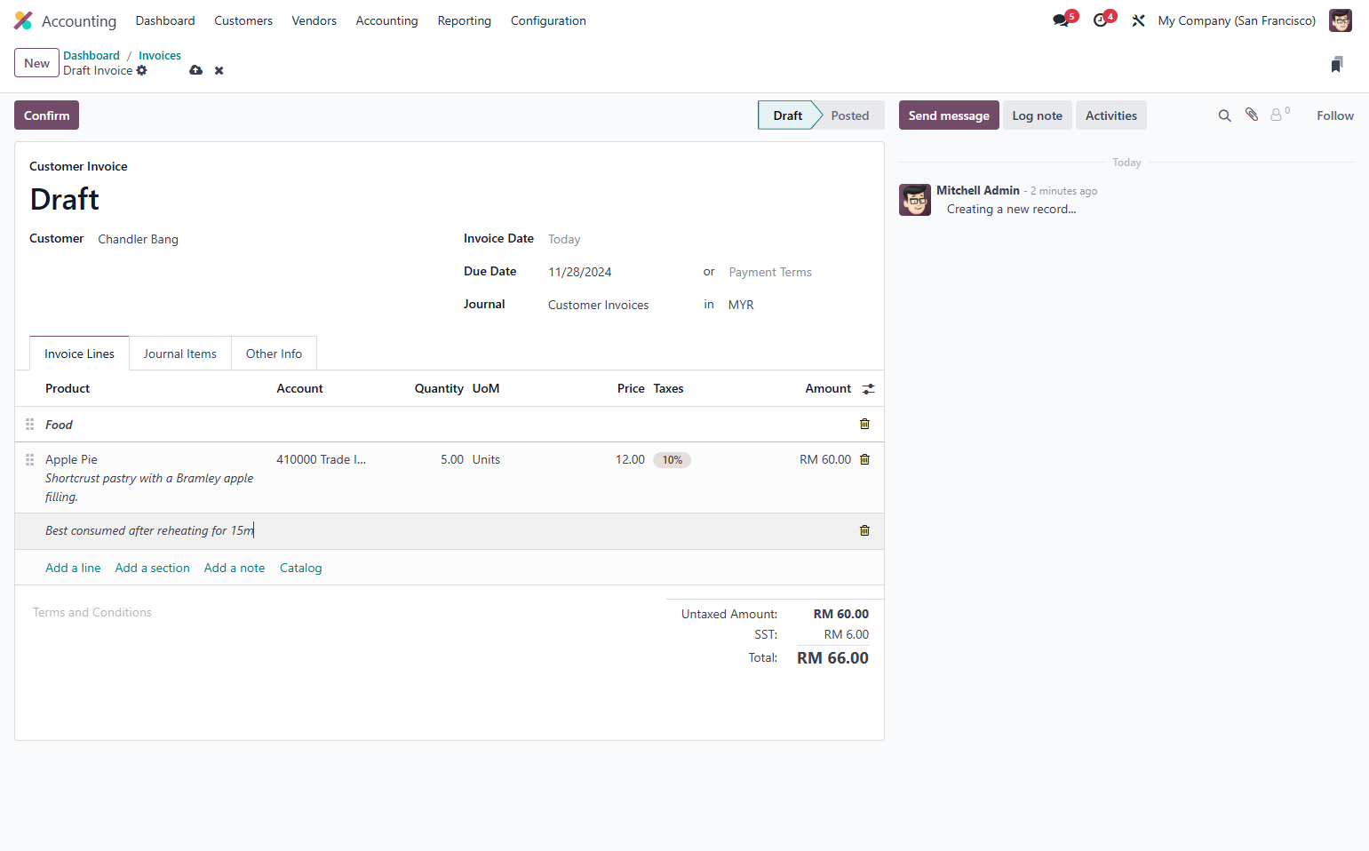
Task: Click the Terms and Conditions field
Action: [x=92, y=612]
